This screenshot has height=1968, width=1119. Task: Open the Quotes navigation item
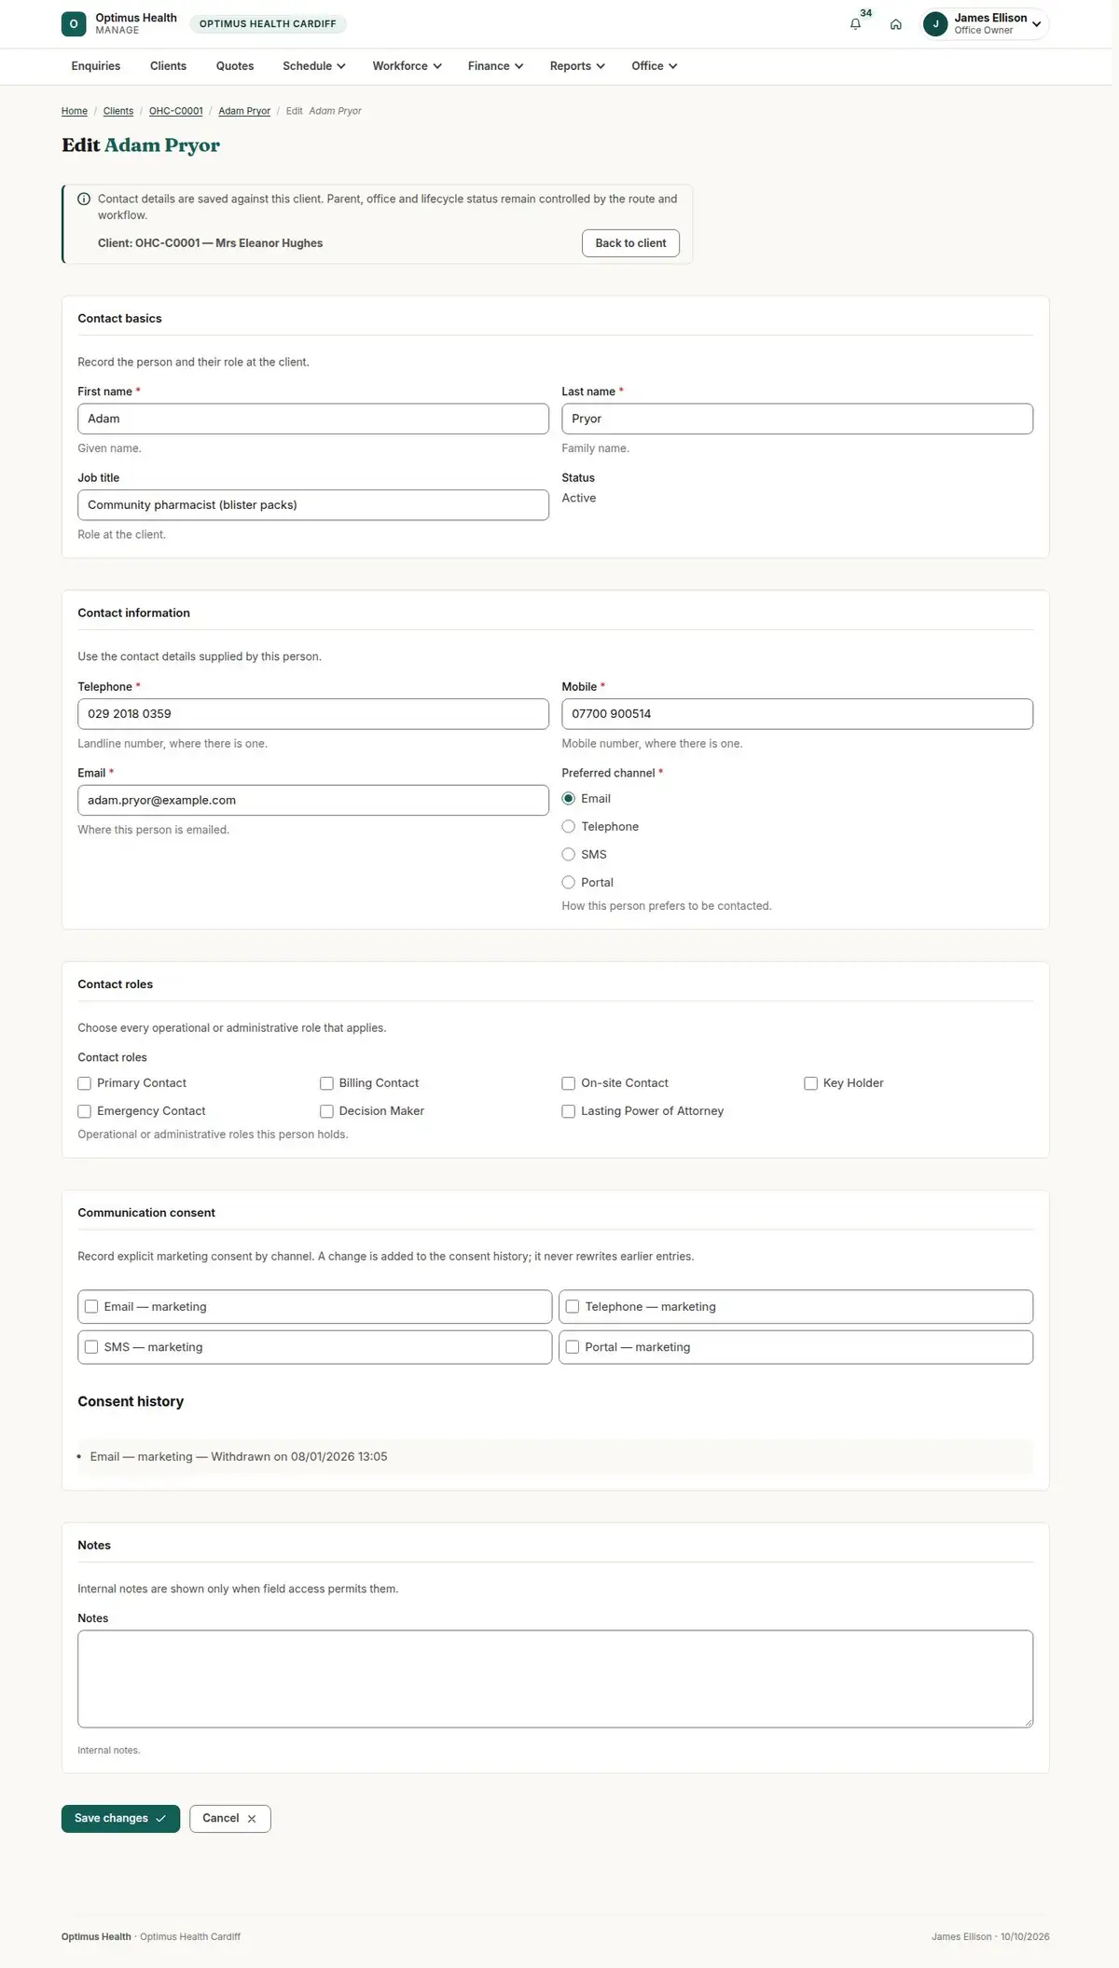tap(235, 66)
